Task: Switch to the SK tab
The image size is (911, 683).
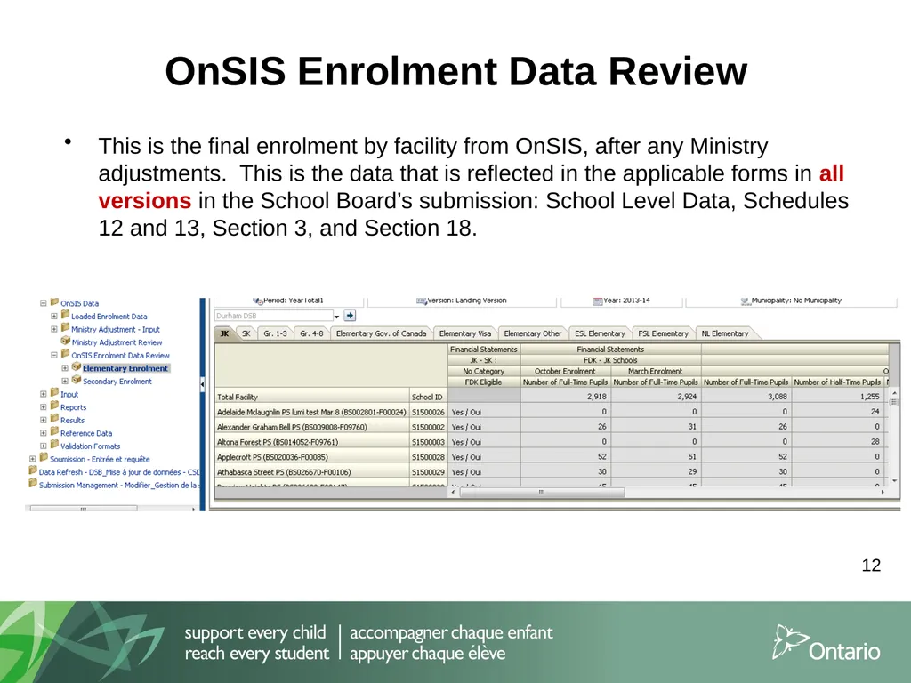Action: pos(246,333)
